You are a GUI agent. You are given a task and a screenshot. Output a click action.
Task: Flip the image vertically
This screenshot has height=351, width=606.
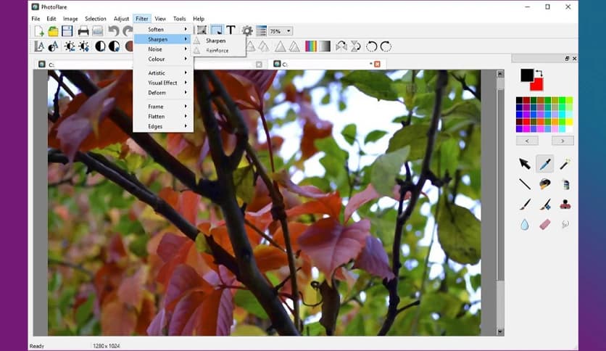click(x=356, y=46)
